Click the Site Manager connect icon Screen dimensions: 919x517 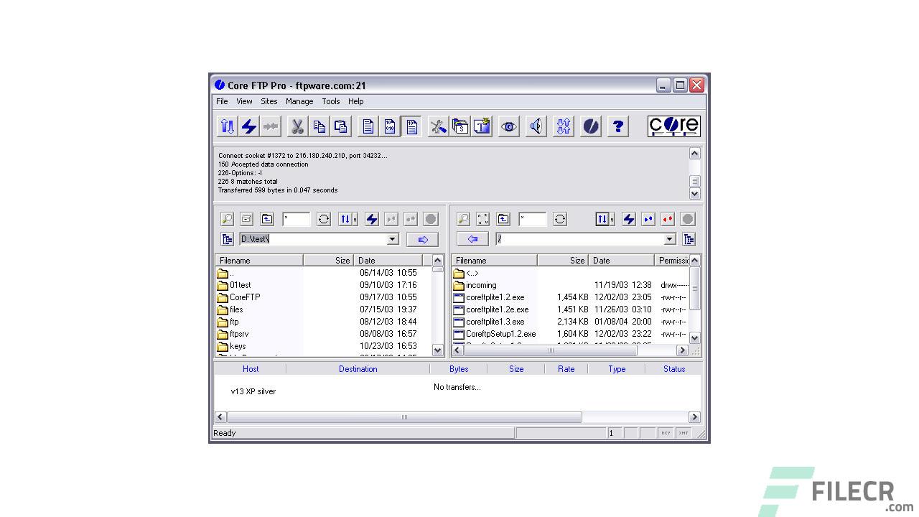tap(228, 127)
